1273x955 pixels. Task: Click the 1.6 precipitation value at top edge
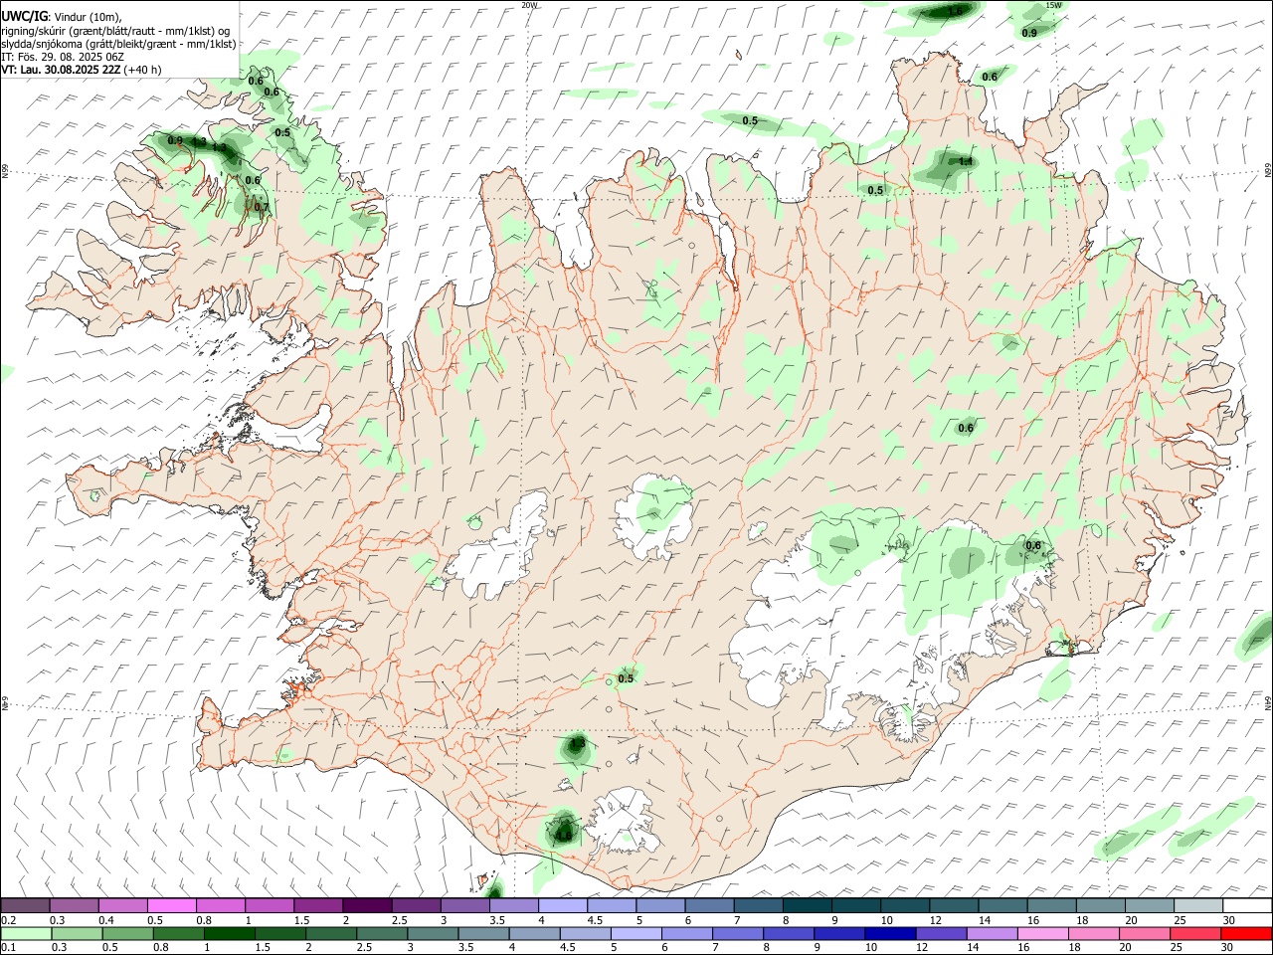pos(955,11)
